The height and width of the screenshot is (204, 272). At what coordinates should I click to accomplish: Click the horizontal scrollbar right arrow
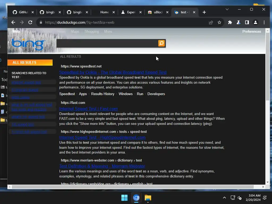[263, 187]
